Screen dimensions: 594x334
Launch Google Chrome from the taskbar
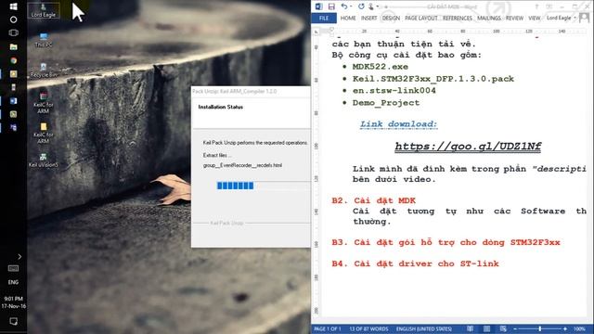pyautogui.click(x=13, y=60)
